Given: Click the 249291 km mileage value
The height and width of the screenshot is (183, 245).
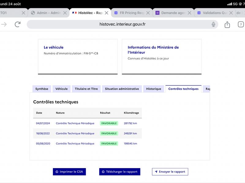Looking at the screenshot, I should [130, 133].
